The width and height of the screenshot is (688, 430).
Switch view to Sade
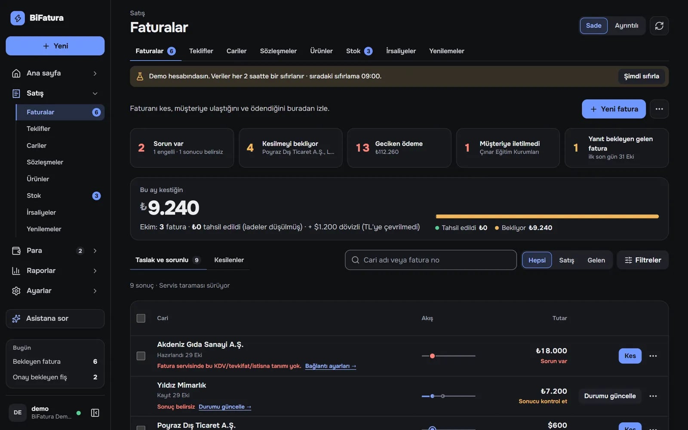(x=593, y=26)
